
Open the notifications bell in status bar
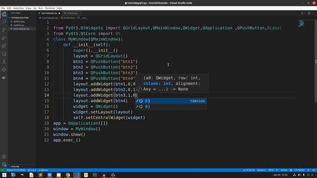click(314, 170)
